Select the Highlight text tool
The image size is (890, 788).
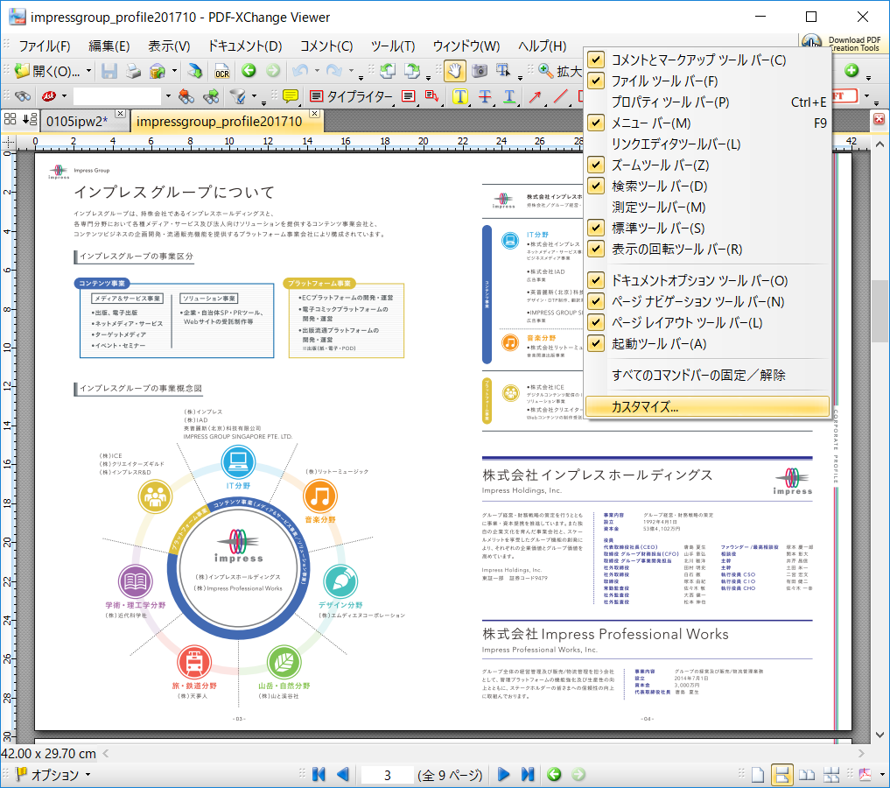tap(459, 96)
